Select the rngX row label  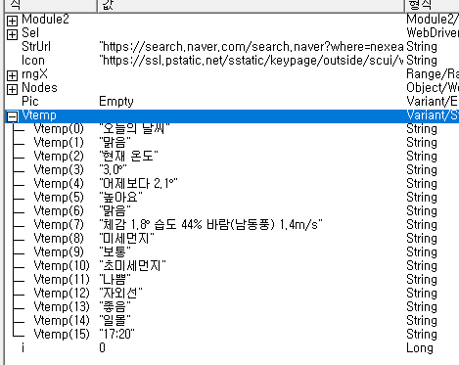pyautogui.click(x=34, y=74)
